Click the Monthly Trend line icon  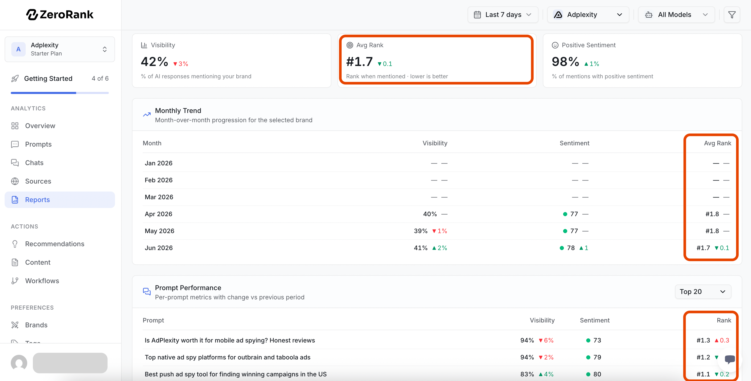click(x=147, y=115)
